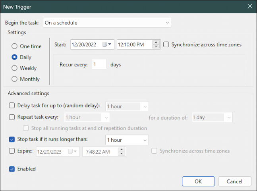Enable Synchronize across time zones for Start
The image size is (257, 191).
[x=166, y=44]
